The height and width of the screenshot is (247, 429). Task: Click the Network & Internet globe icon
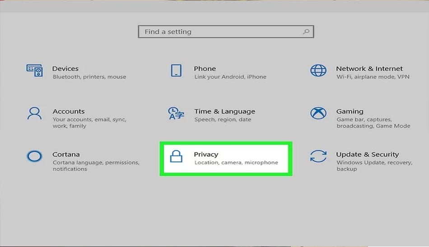click(318, 70)
